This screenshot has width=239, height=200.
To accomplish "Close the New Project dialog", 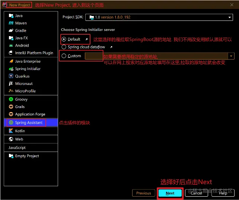I will point(232,5).
